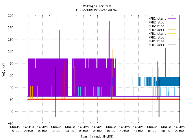The image size is (185, 139).
Task: Click the light blue line sample beside NPD2 bias
Action: click(172, 26)
